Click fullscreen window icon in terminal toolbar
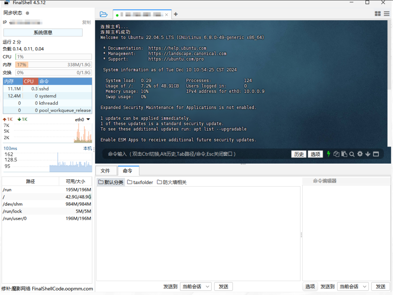 point(376,154)
